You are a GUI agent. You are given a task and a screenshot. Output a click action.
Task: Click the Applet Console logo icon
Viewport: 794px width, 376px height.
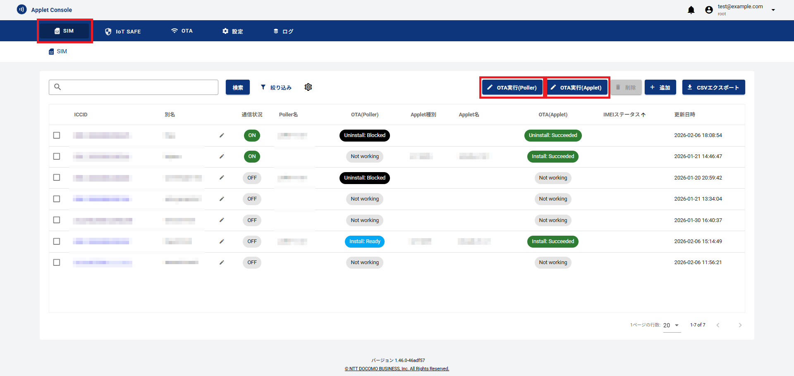[x=22, y=9]
